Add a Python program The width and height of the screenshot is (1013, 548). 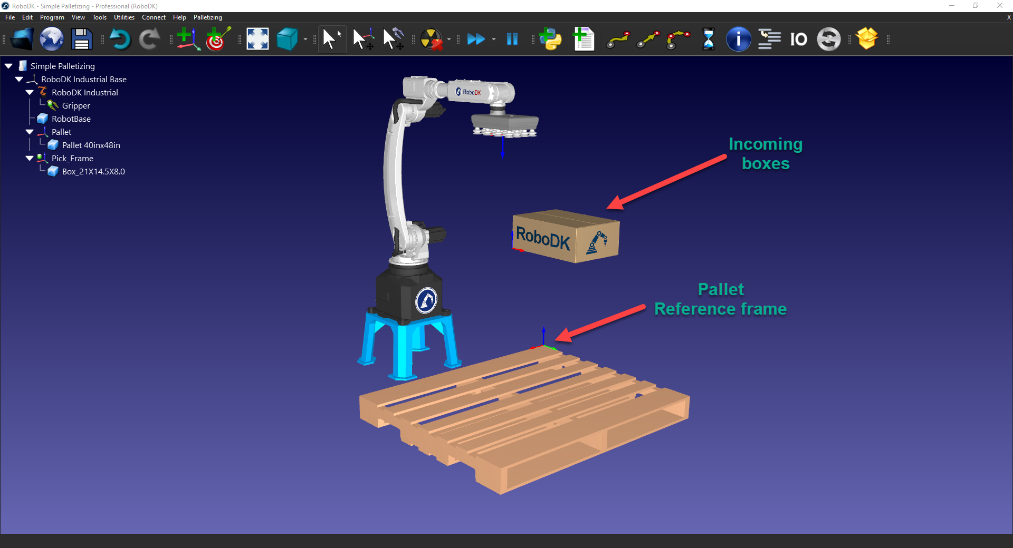point(551,39)
